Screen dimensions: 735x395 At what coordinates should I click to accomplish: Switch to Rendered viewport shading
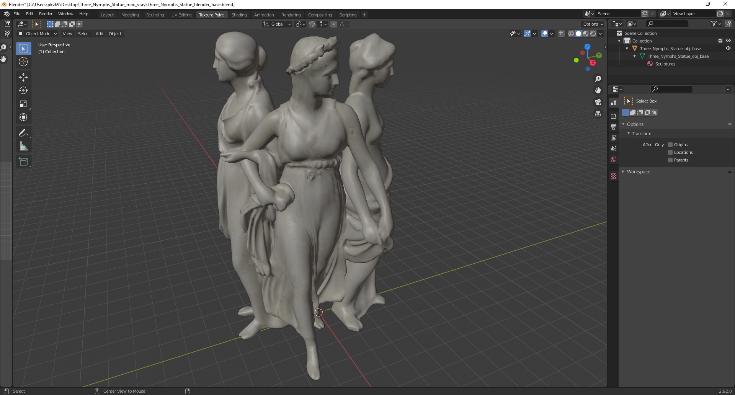[593, 34]
